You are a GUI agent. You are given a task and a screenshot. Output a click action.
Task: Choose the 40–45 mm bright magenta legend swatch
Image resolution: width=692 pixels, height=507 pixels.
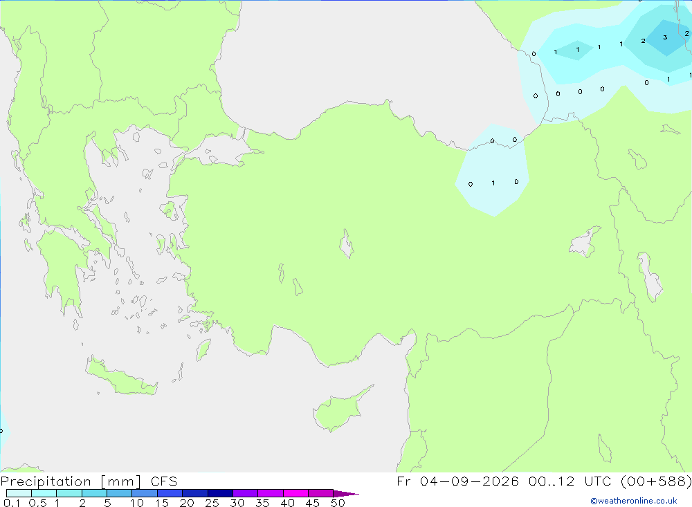295,493
